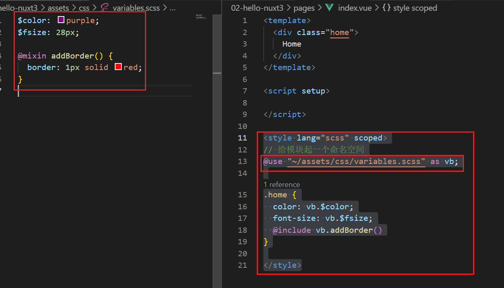Select "assets" in the left breadcrumb
The image size is (504, 288).
pyautogui.click(x=58, y=8)
